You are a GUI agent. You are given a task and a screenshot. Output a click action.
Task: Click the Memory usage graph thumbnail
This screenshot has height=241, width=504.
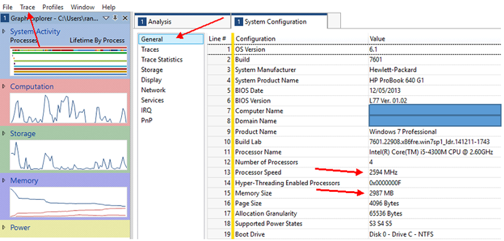(x=69, y=202)
